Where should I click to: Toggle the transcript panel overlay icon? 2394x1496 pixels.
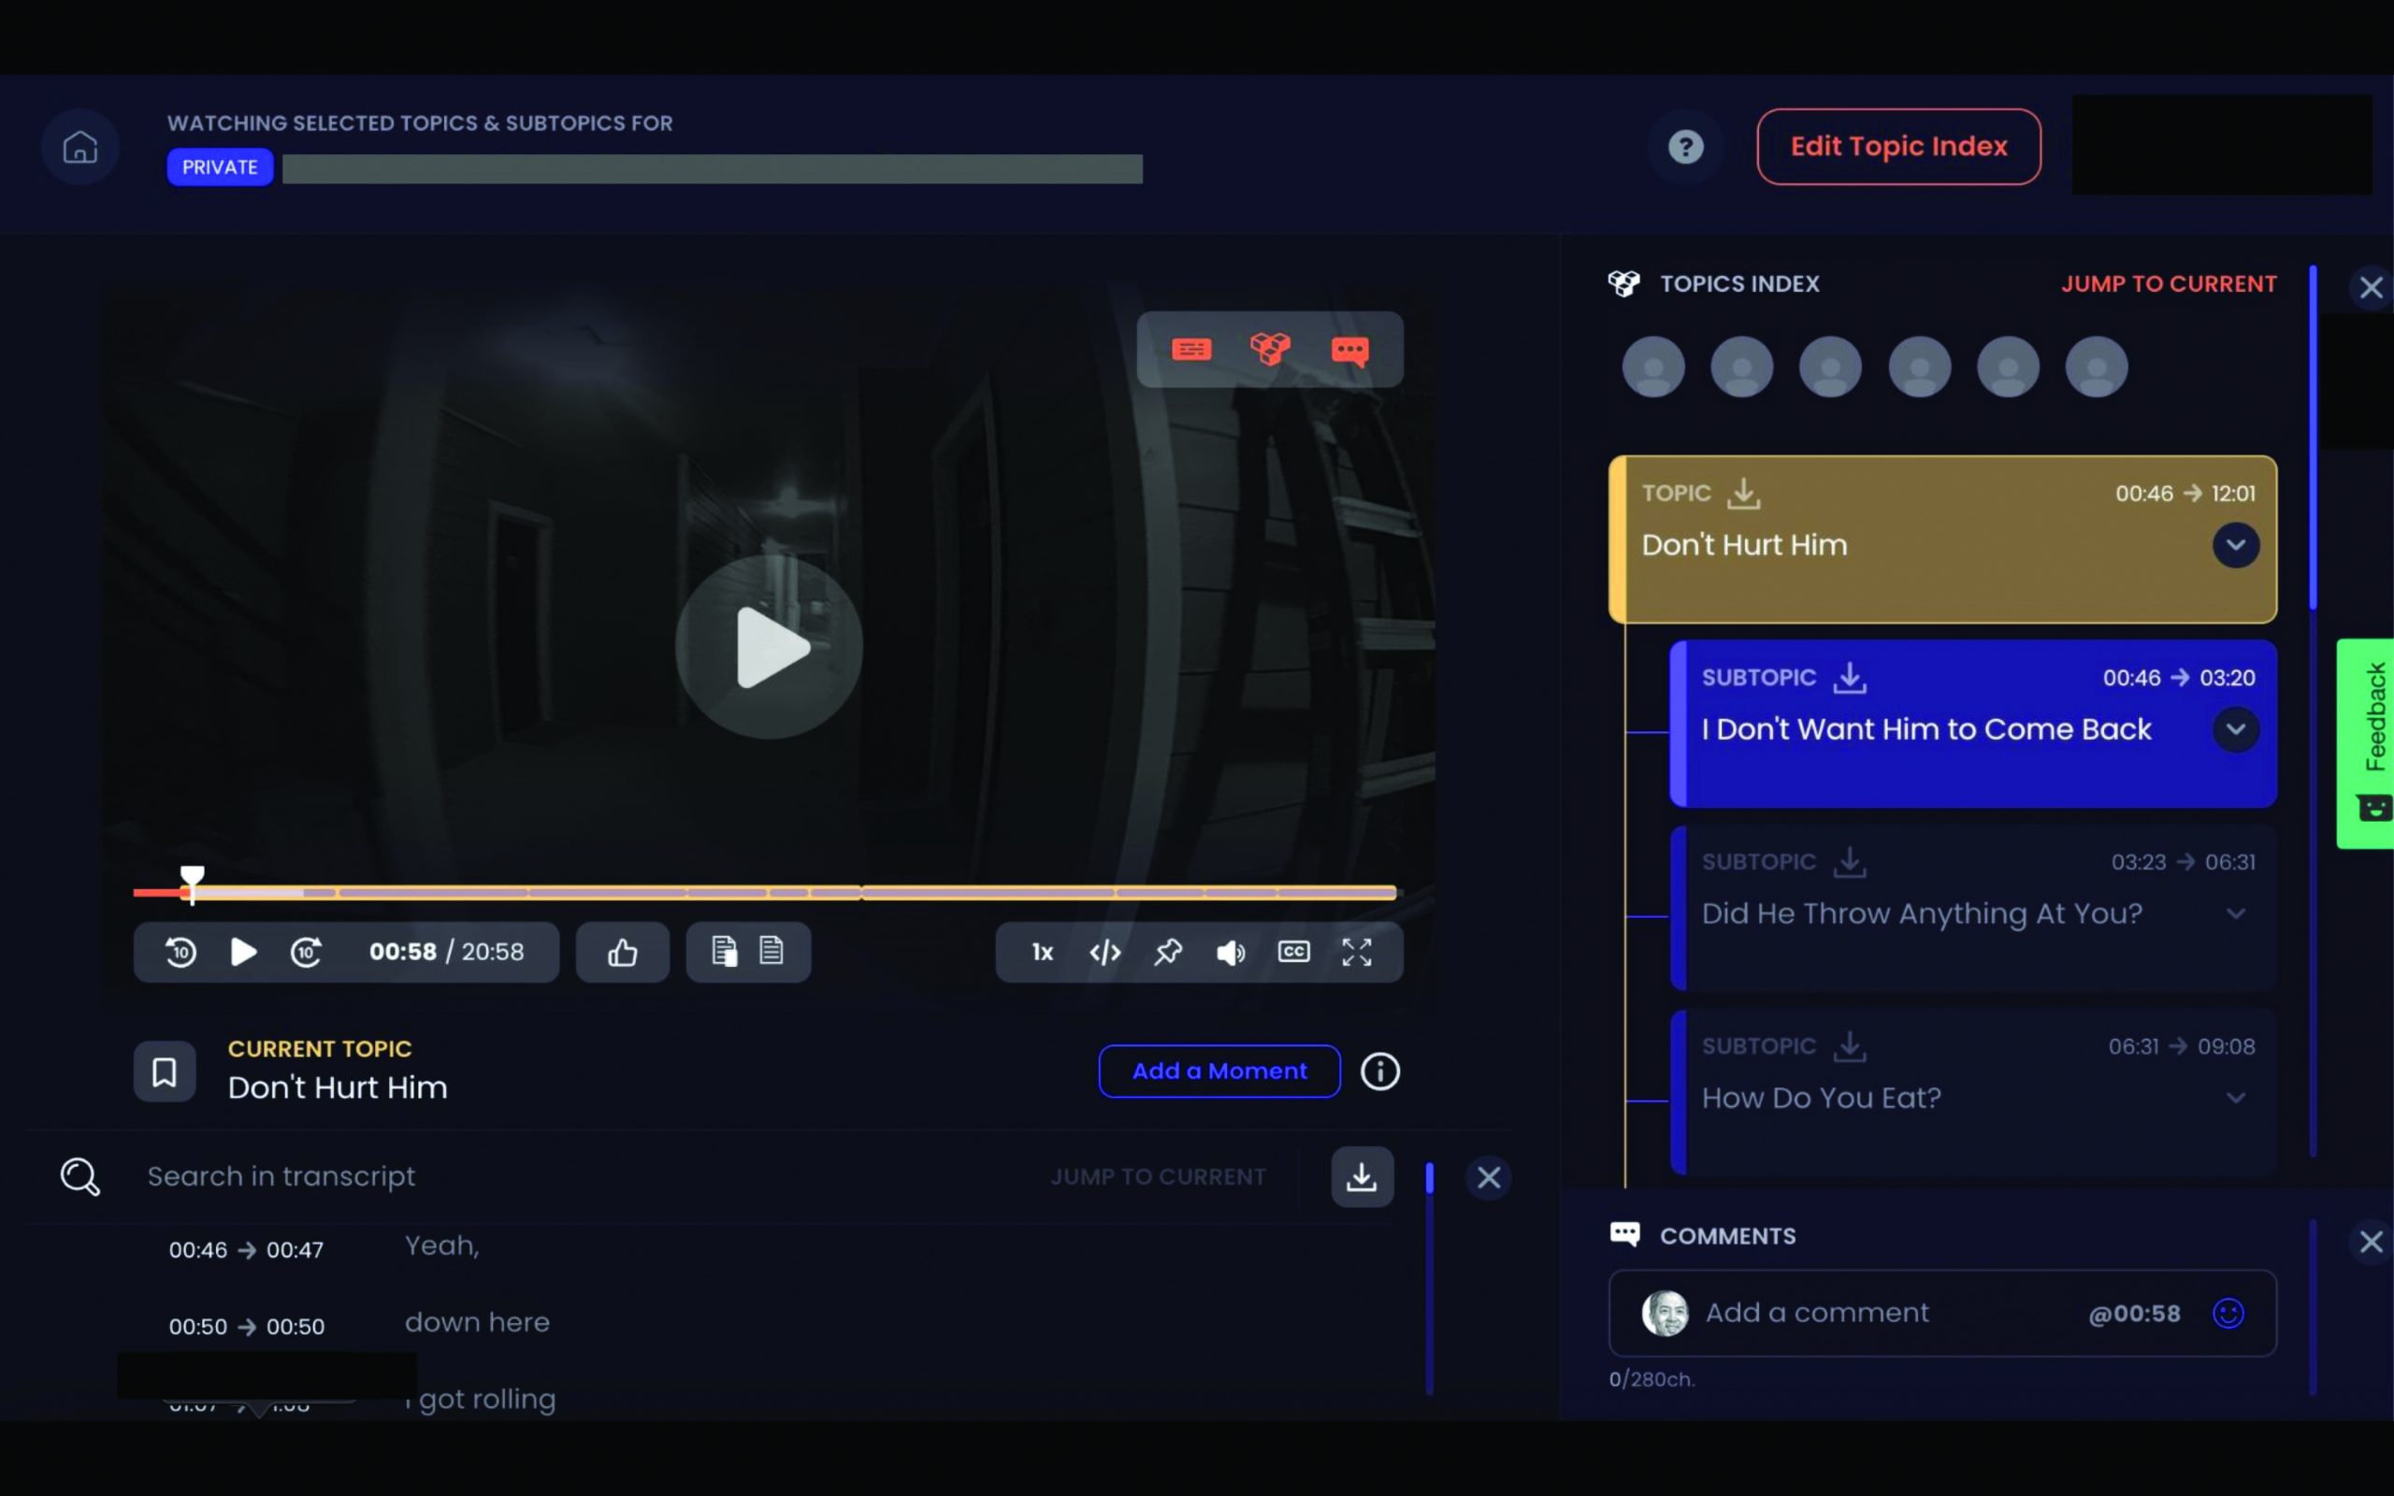(1191, 350)
